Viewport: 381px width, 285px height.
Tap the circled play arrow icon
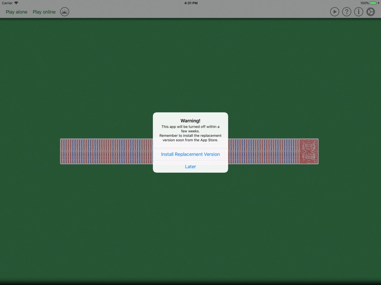(335, 12)
